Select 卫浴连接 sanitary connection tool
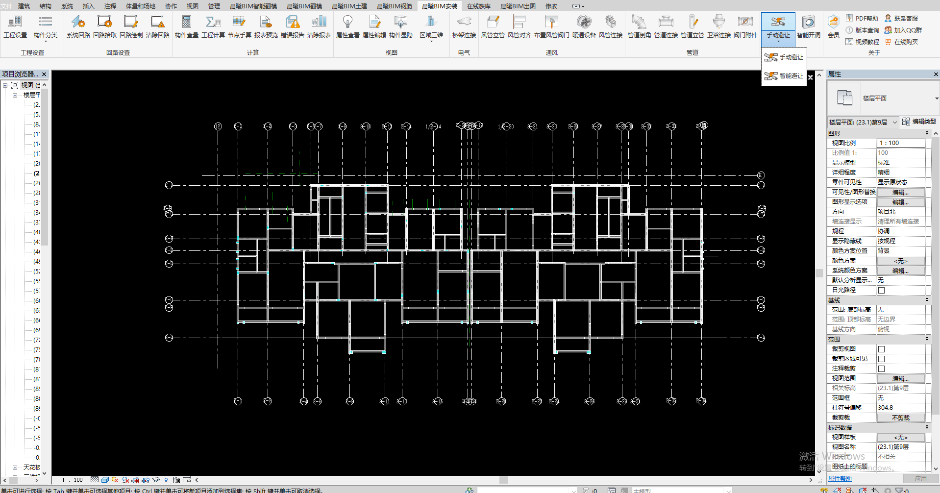The image size is (940, 493). 719,27
